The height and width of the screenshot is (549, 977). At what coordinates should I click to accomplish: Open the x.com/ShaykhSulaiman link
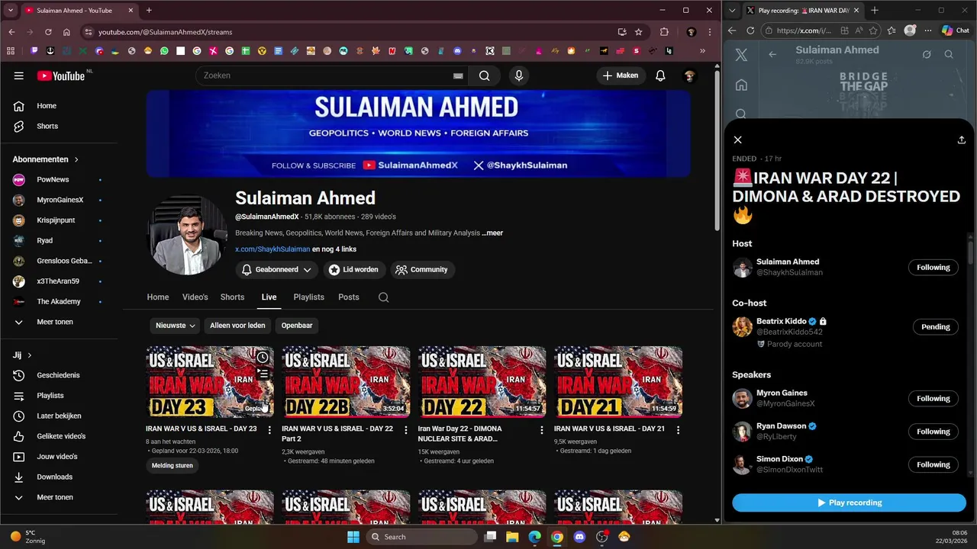(272, 249)
